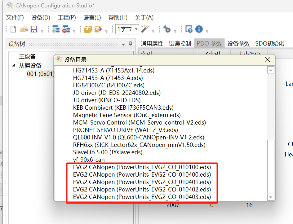Save the project with the floppy disk icon

(x=34, y=29)
